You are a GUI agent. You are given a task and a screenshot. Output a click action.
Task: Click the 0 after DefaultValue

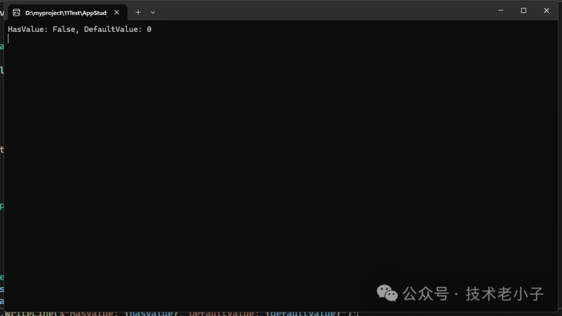coord(149,30)
